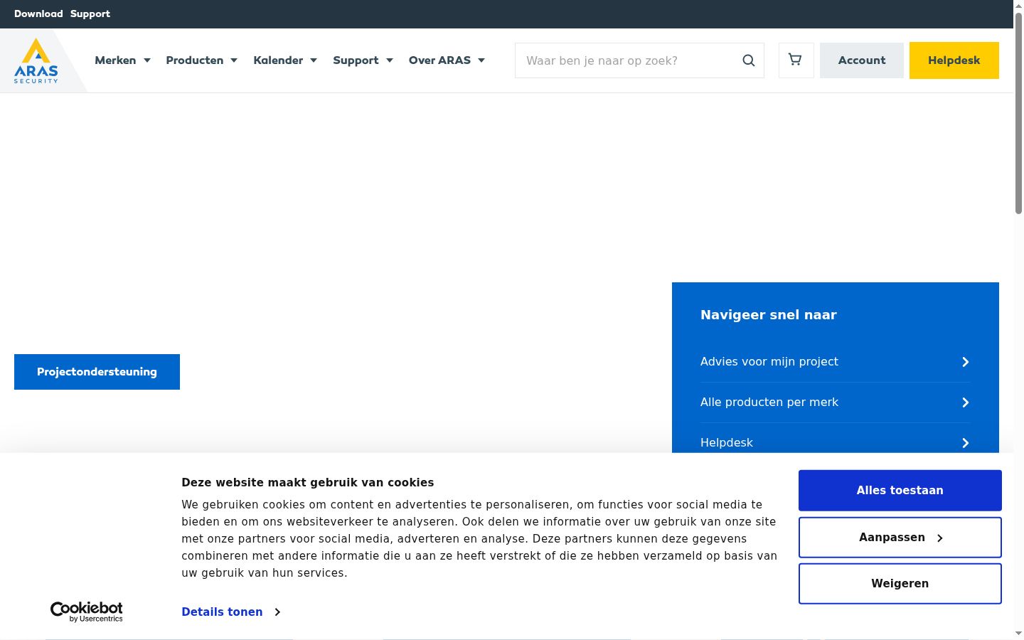1024x640 pixels.
Task: Open Support link in top bar
Action: click(90, 14)
